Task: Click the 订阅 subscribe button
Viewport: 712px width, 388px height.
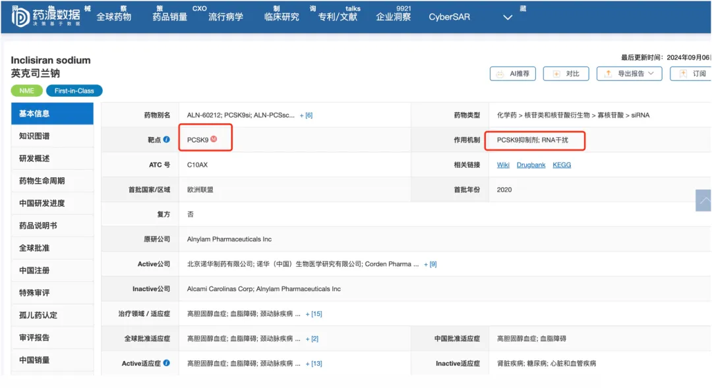Action: [691, 74]
